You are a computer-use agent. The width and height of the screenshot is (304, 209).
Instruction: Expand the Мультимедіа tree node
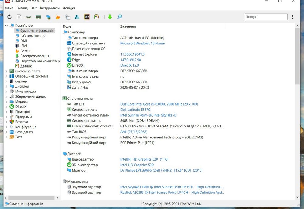pos(6,91)
